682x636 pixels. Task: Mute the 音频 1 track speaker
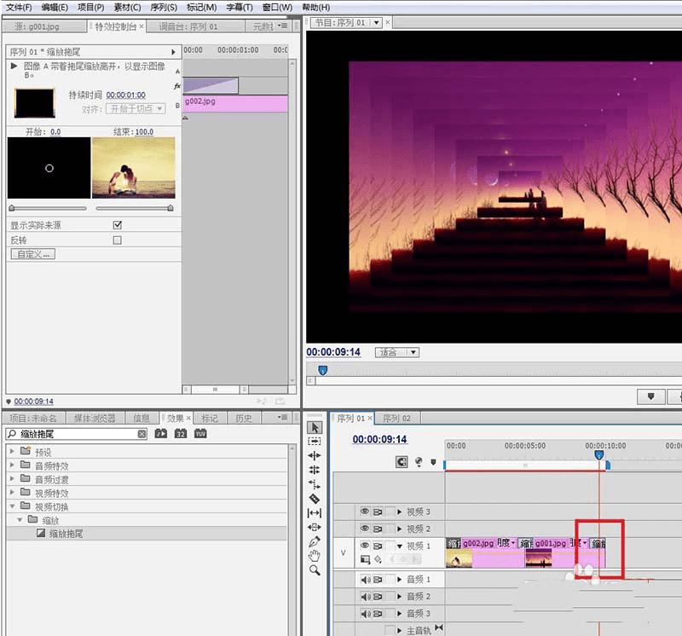365,580
